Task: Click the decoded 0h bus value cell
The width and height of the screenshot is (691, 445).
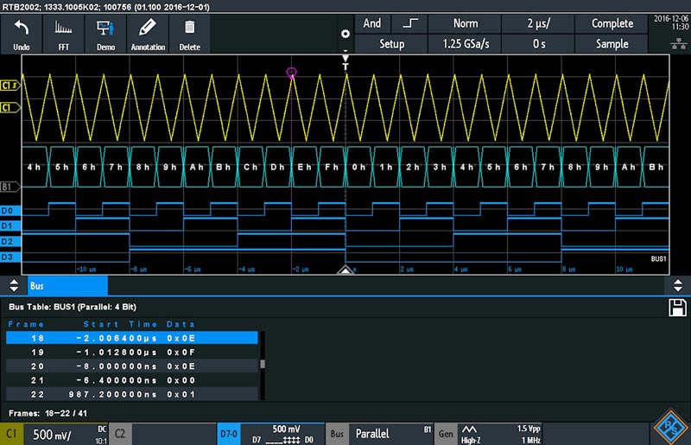Action: coord(358,167)
